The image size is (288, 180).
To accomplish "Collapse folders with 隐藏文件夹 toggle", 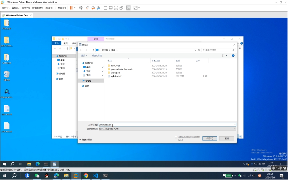I will (86, 139).
